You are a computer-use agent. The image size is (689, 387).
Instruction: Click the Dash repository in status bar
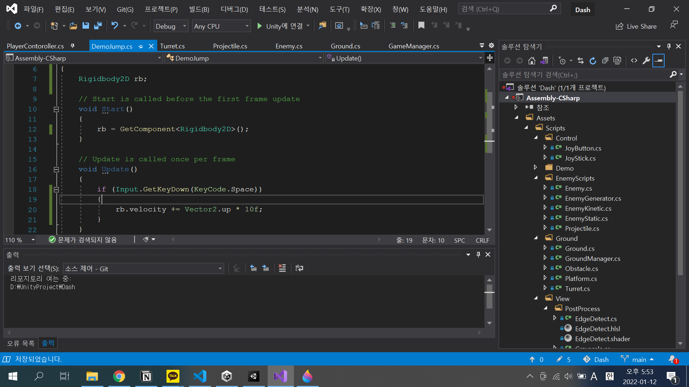tap(596, 359)
